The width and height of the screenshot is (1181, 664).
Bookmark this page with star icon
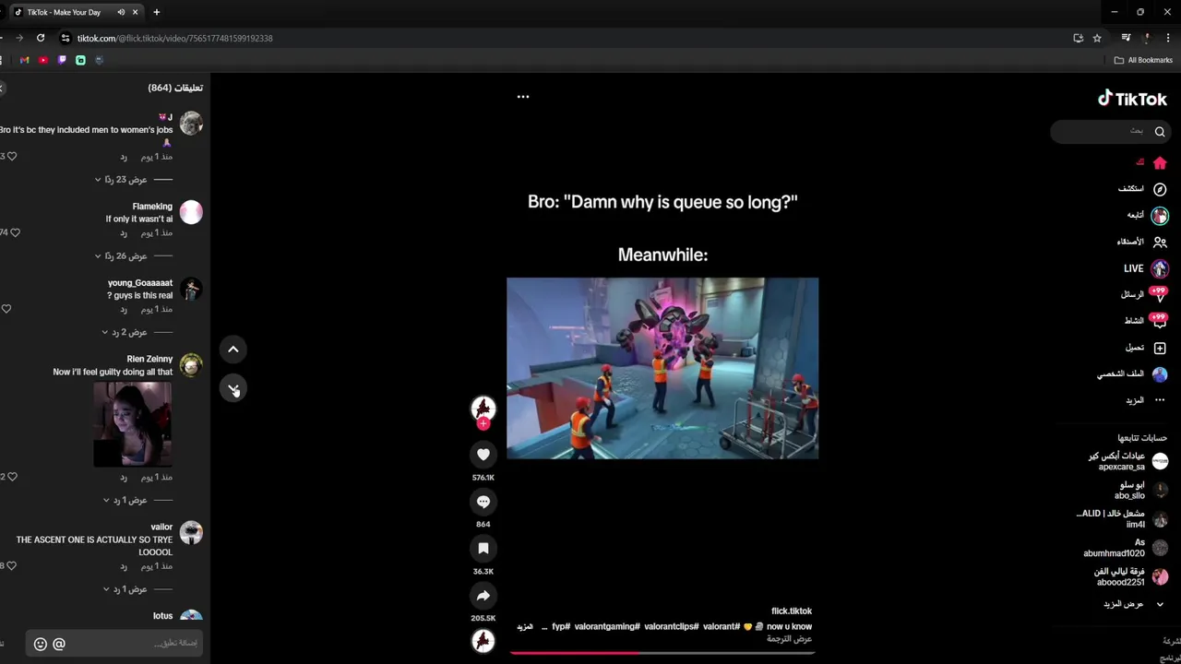[1097, 38]
